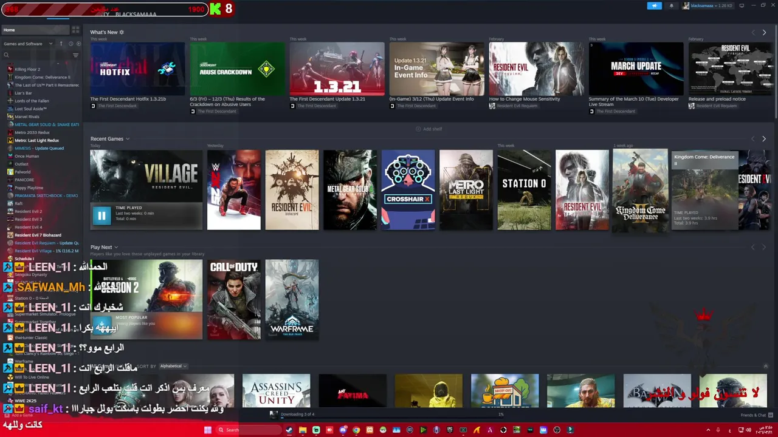Image resolution: width=778 pixels, height=437 pixels.
Task: Open Metal Gear Solid Delta cover
Action: click(x=349, y=190)
